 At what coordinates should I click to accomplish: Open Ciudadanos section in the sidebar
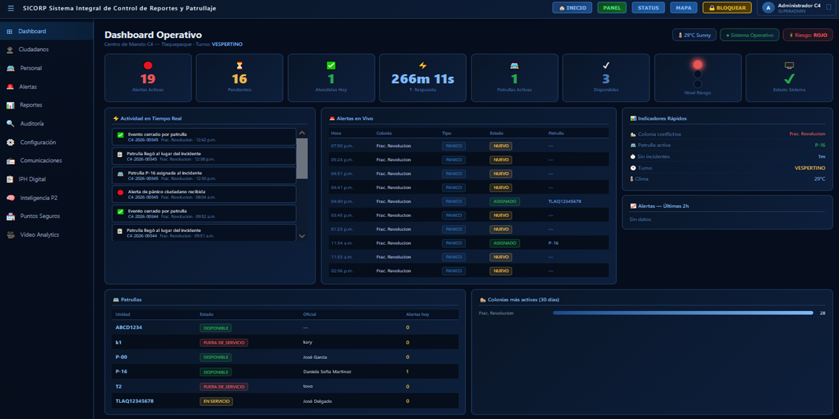pos(46,50)
